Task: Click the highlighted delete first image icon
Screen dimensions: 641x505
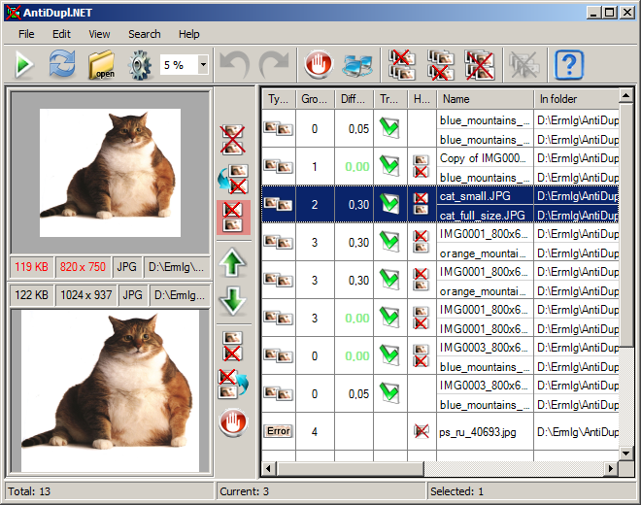Action: tap(233, 218)
